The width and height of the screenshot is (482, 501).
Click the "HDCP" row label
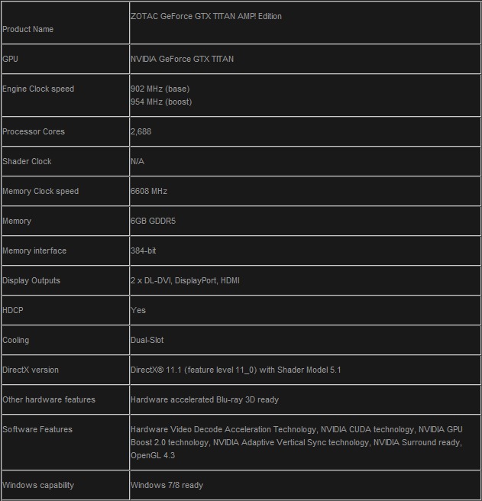tap(13, 310)
